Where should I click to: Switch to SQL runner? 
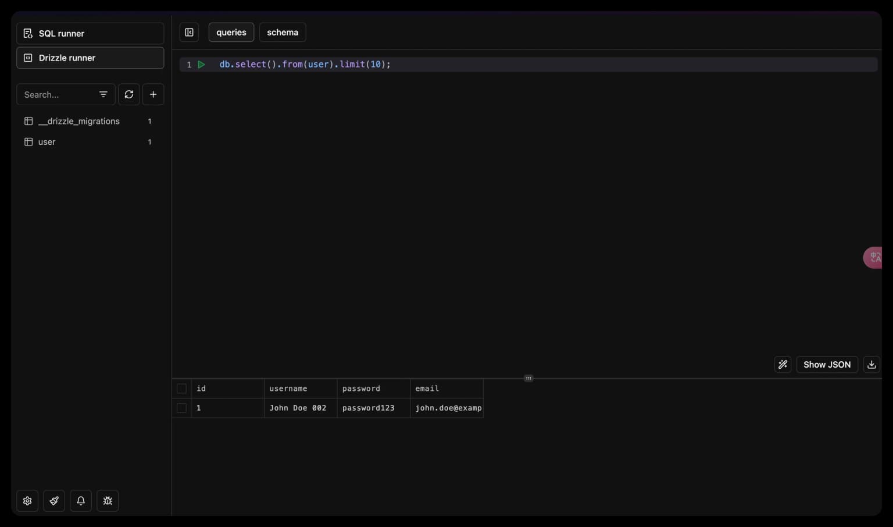(x=90, y=34)
